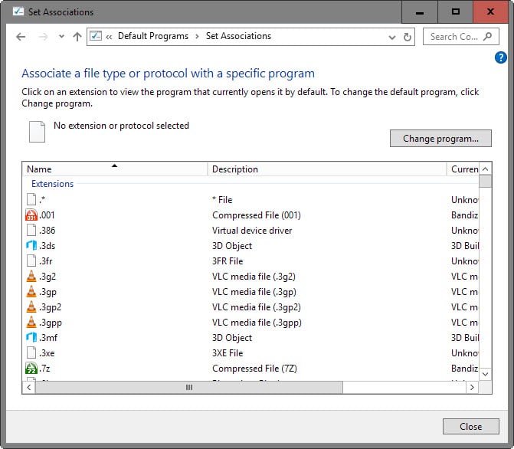Expand the hidden breadcrumb path chevrons
This screenshot has height=449, width=514.
[110, 37]
